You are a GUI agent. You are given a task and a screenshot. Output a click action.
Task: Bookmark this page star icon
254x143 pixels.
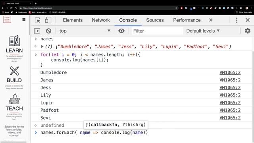(x=176, y=8)
